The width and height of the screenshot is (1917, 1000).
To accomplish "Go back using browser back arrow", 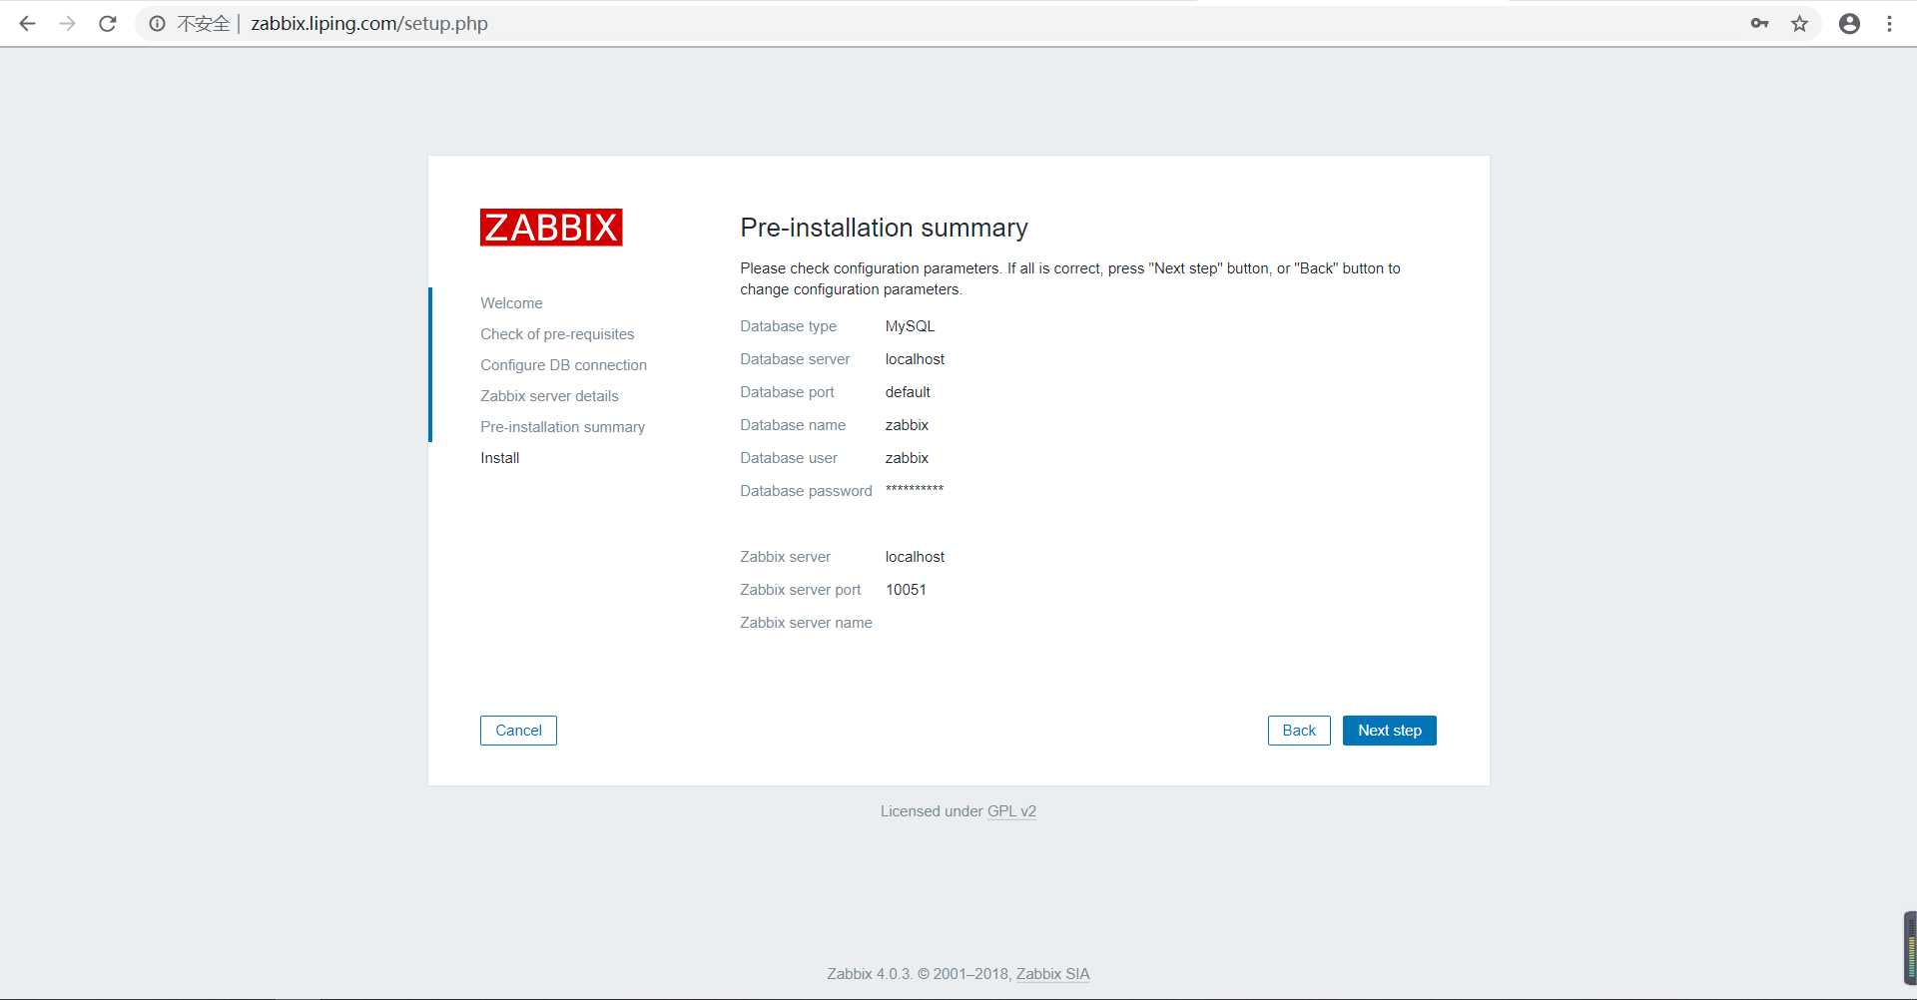I will 27,23.
